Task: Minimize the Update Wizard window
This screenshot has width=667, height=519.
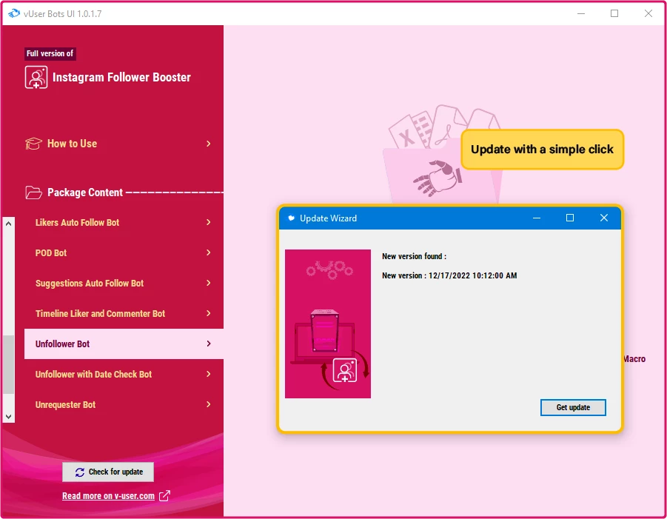Action: pyautogui.click(x=537, y=218)
